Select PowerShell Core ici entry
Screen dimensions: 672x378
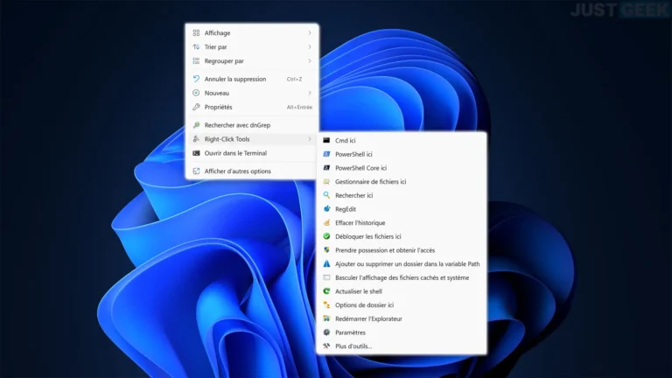click(x=402, y=168)
